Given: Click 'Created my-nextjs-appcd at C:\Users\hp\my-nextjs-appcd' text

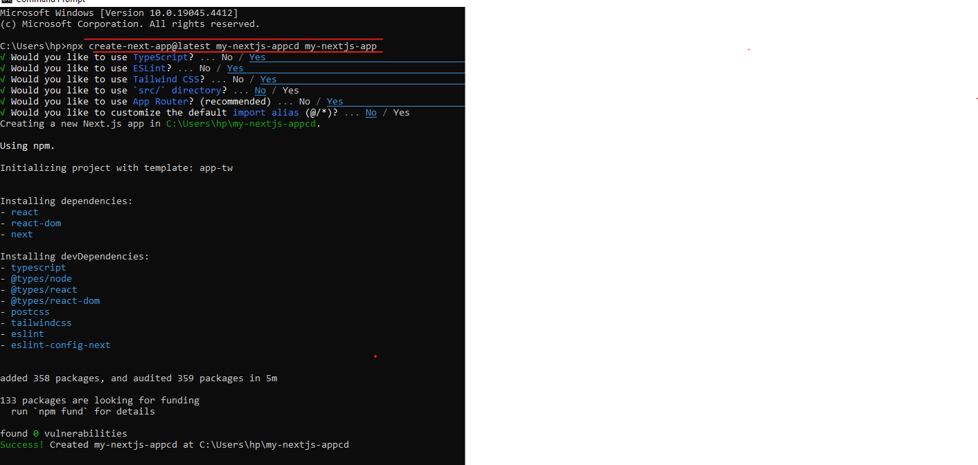Looking at the screenshot, I should pyautogui.click(x=199, y=445).
